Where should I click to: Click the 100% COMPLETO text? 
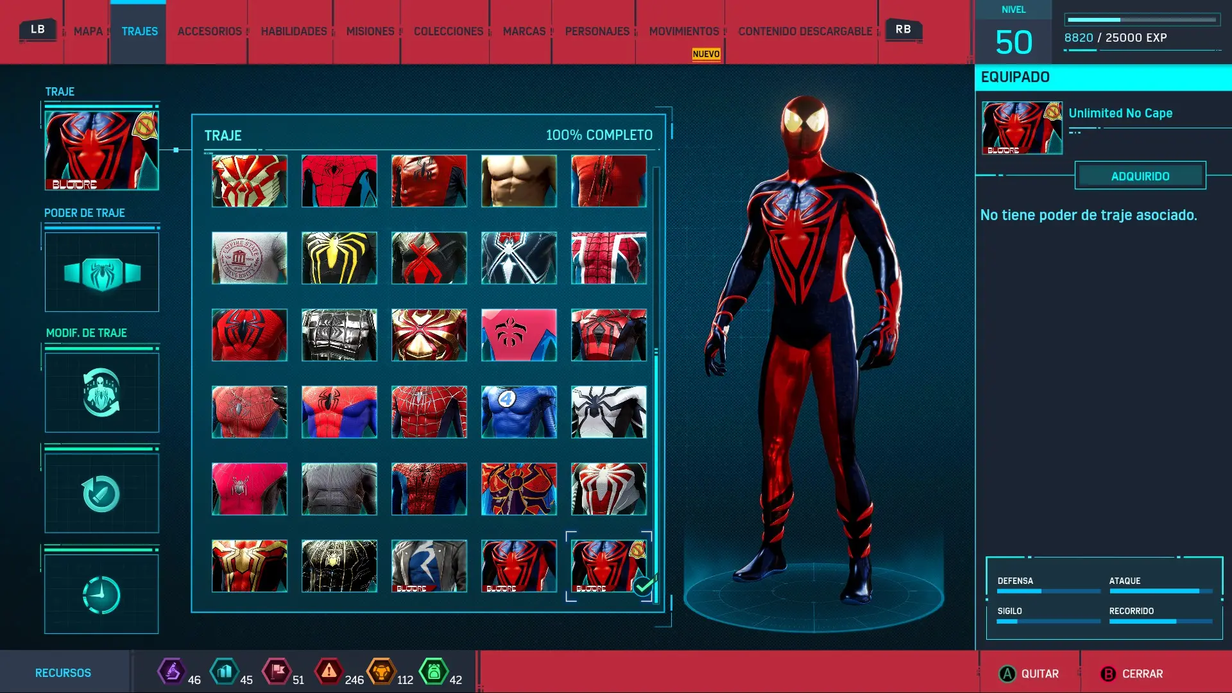click(x=599, y=135)
